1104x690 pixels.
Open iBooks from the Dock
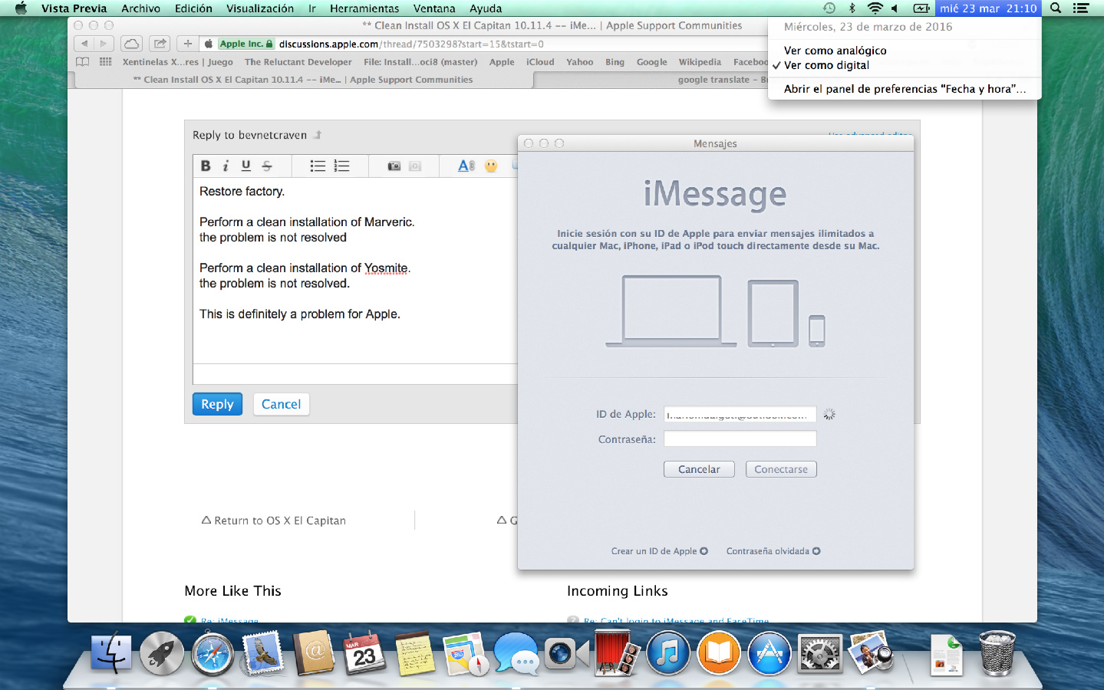click(719, 653)
